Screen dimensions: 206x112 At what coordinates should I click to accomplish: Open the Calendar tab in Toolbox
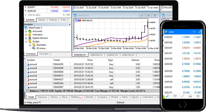(x=89, y=97)
